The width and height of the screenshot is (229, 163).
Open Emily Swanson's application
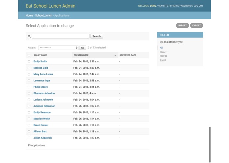click(x=42, y=112)
